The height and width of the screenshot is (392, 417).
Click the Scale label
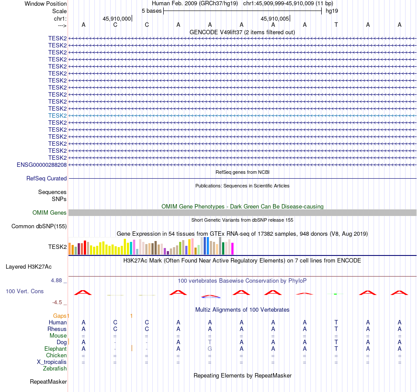59,11
